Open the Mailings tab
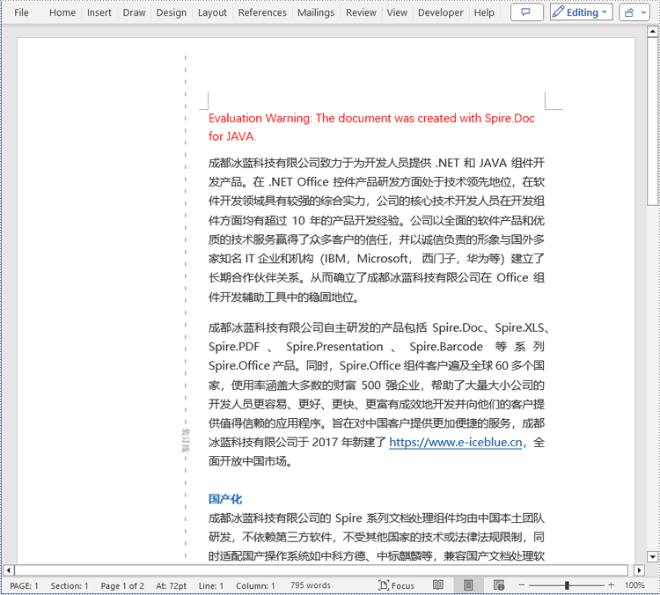The image size is (660, 595). pos(316,12)
